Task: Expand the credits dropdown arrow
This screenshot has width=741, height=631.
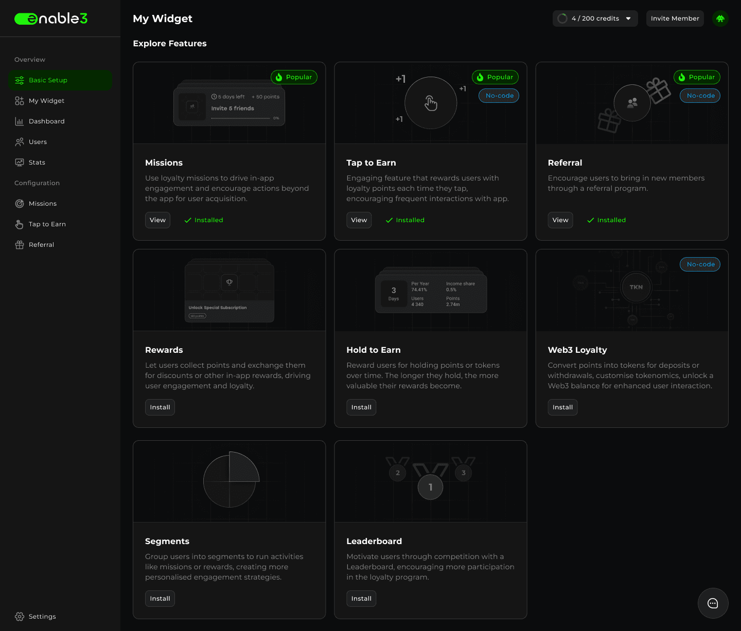Action: [628, 19]
